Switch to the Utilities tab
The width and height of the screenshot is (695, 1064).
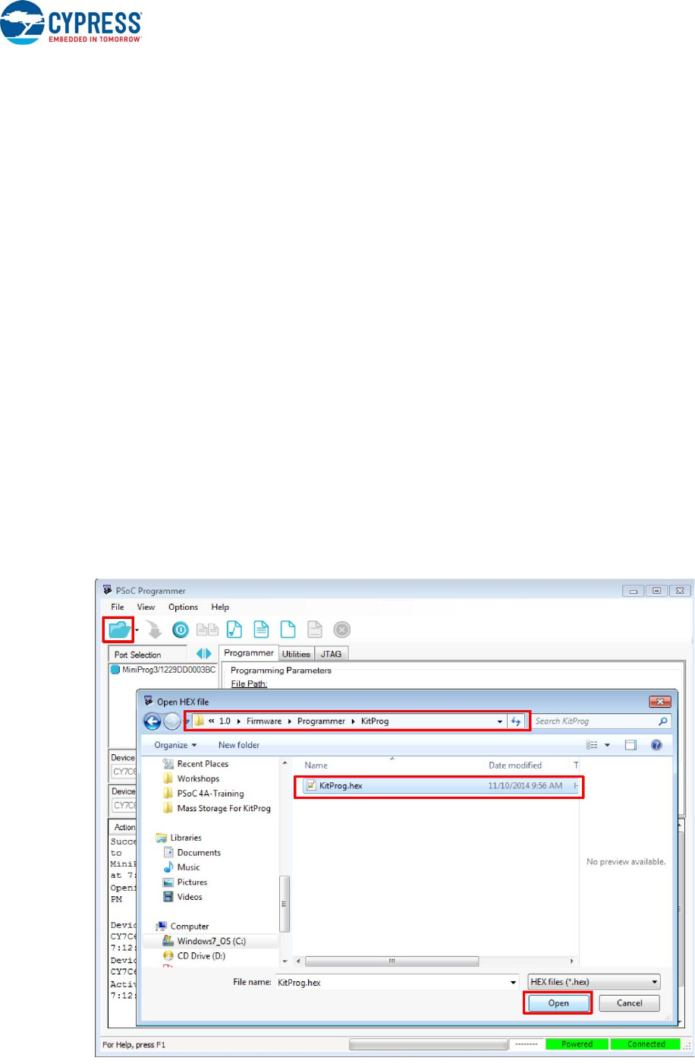tap(296, 654)
